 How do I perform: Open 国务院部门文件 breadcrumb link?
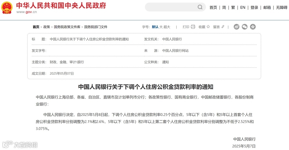(96, 27)
